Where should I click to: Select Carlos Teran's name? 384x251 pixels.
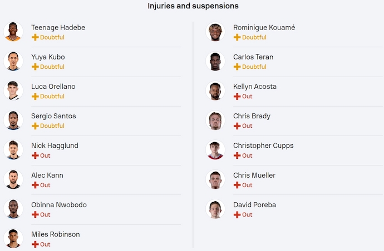coord(253,57)
